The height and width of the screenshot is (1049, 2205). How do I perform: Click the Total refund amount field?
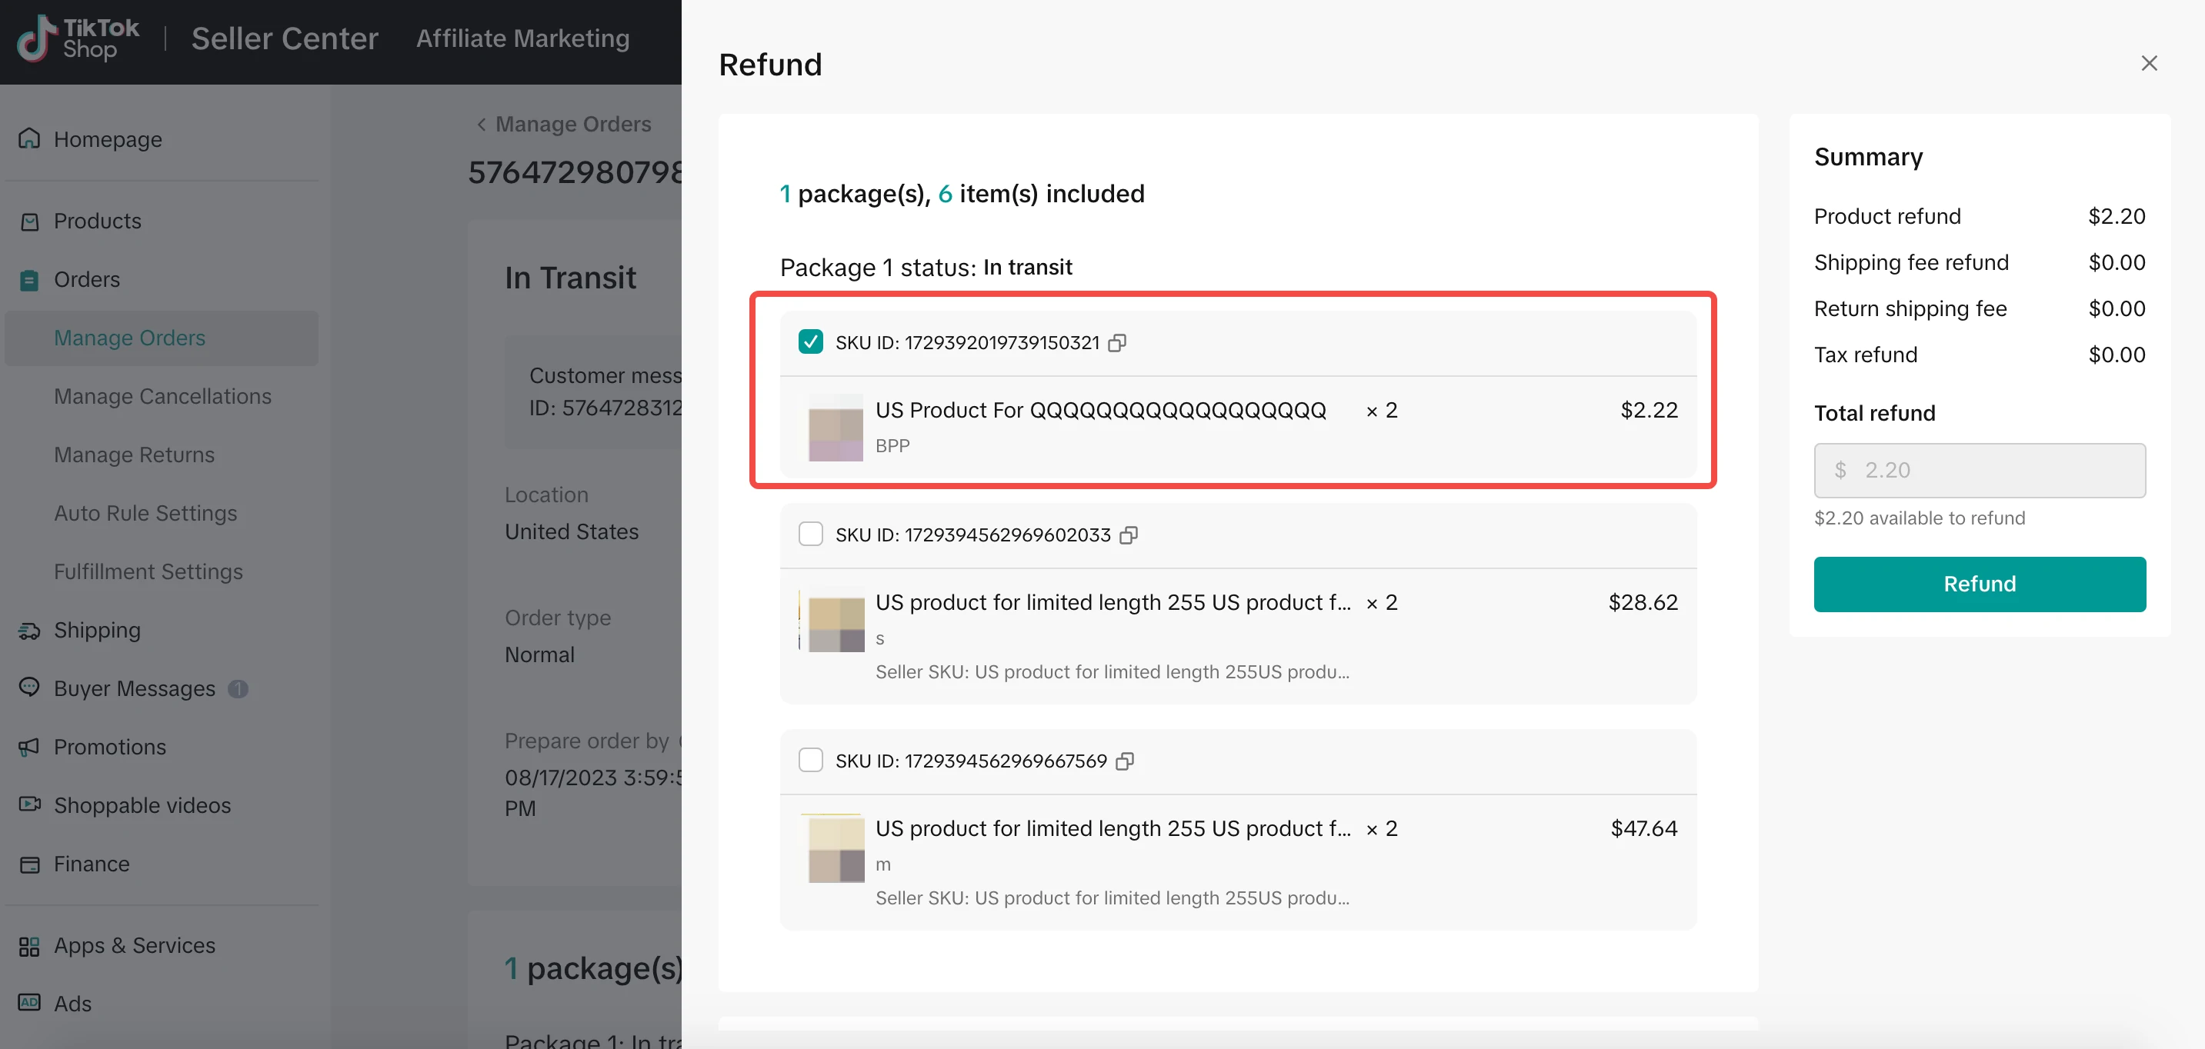pos(1979,470)
